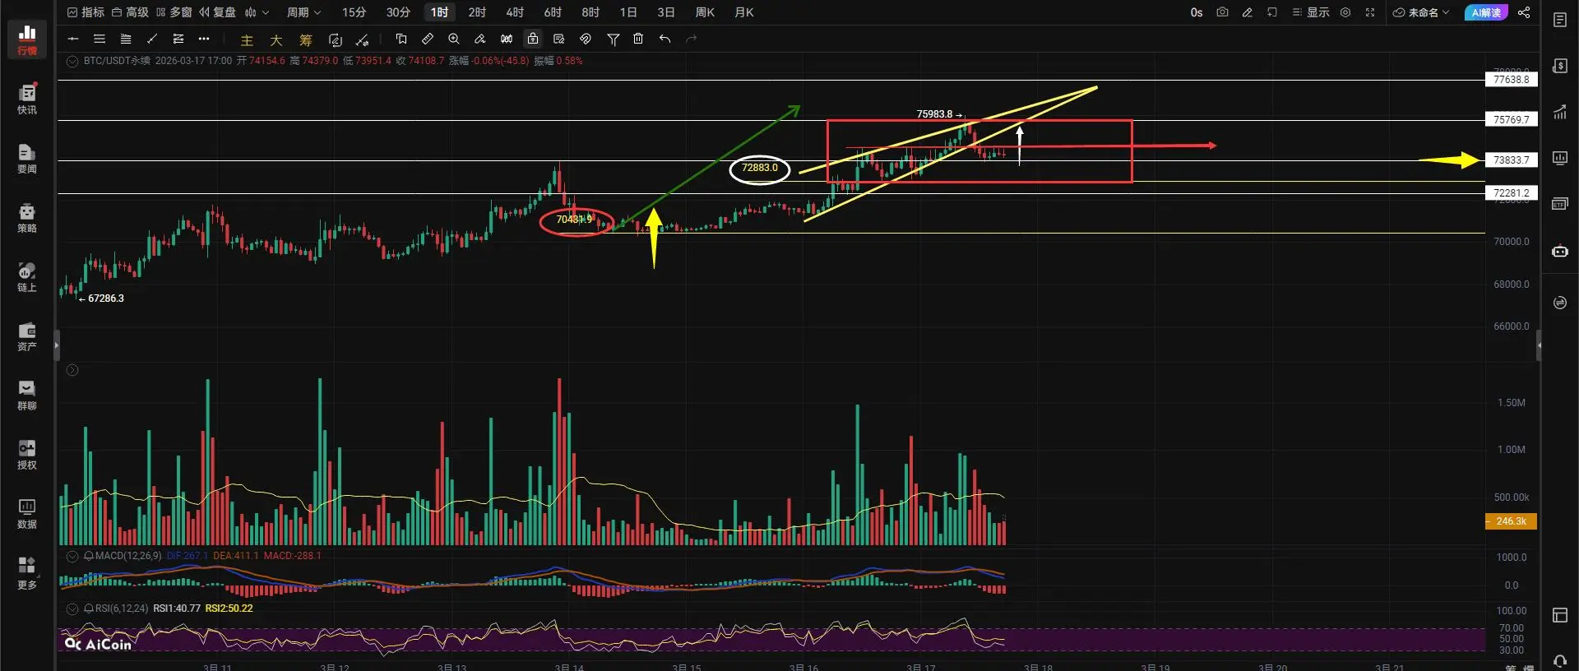This screenshot has width=1579, height=671.
Task: Open the 更多 more apps section
Action: (x=27, y=574)
